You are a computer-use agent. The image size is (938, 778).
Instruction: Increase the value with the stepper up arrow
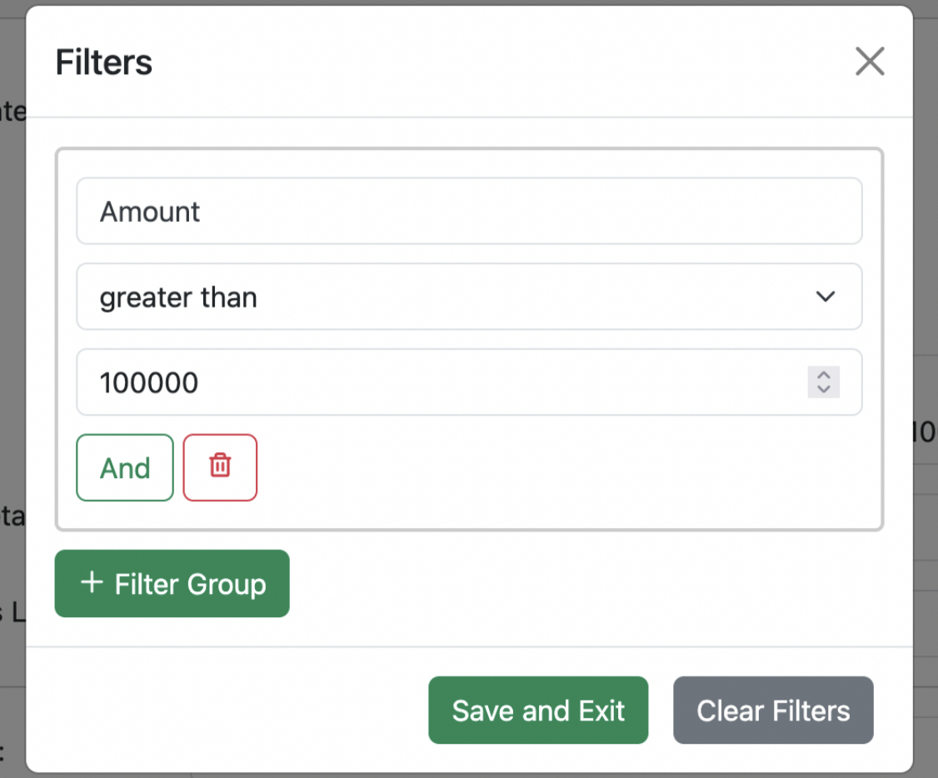point(824,375)
